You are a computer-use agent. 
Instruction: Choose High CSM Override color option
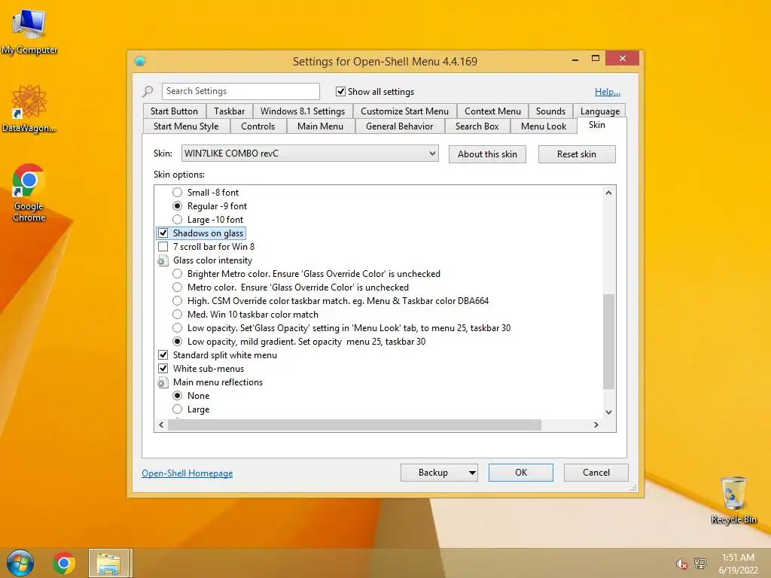[x=178, y=301]
